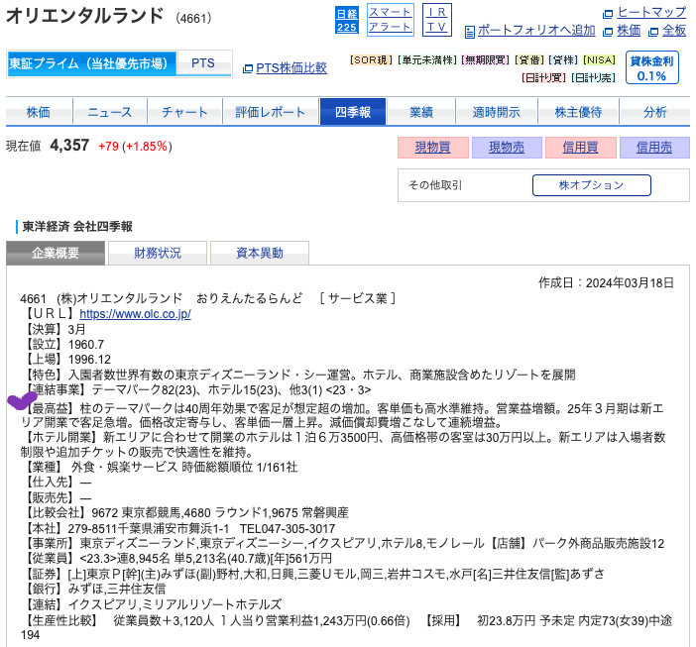The height and width of the screenshot is (647, 696).
Task: Select 東証プライム（当社優先市場） market tab
Action: [91, 63]
